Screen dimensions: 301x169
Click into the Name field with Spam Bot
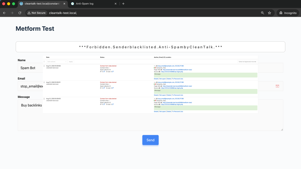[30, 68]
